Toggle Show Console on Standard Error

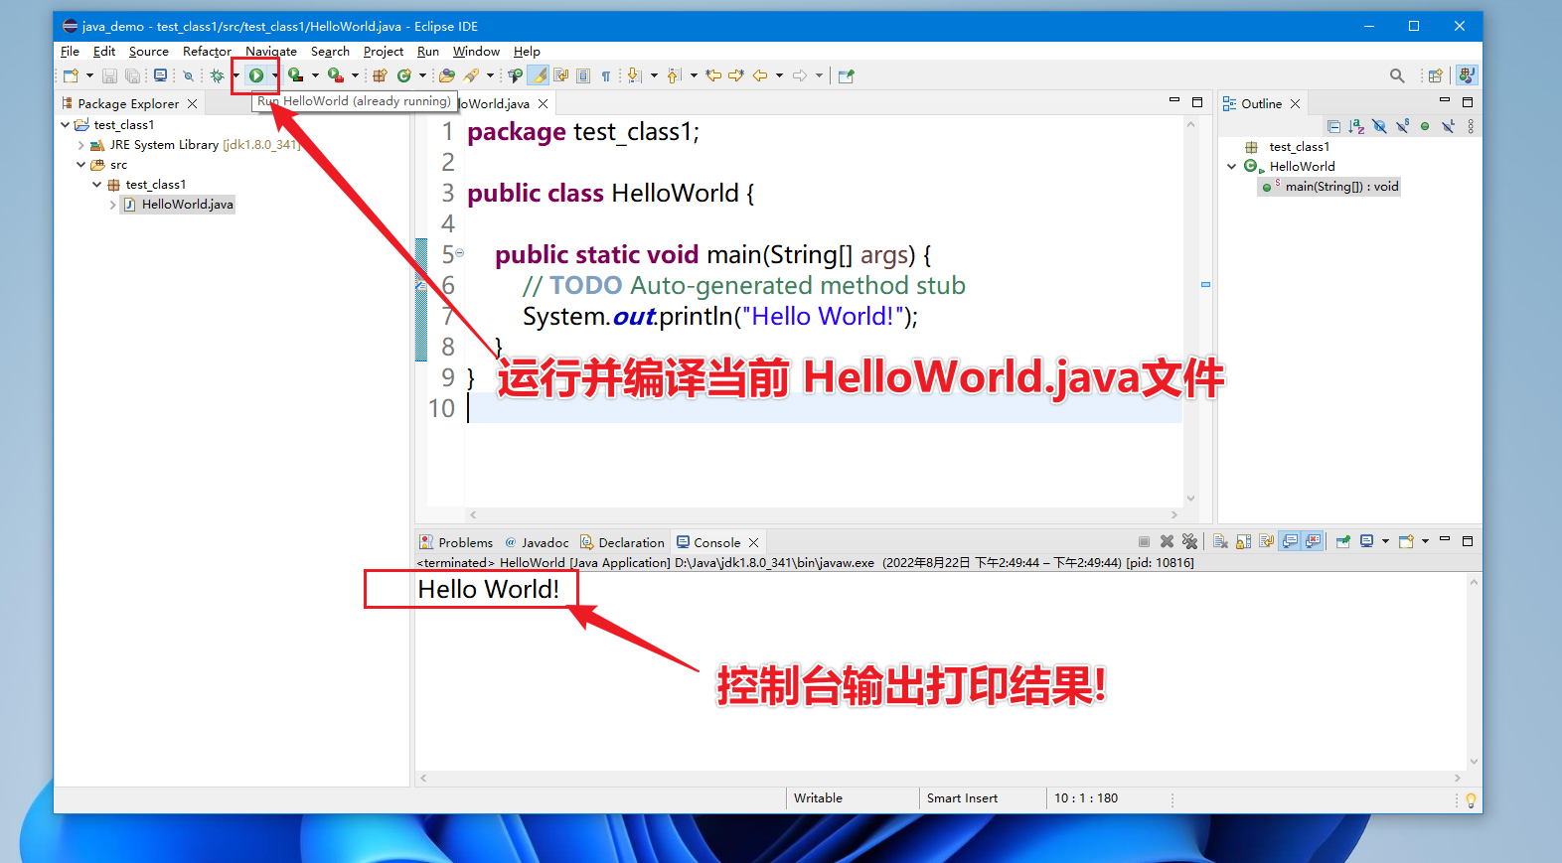pos(1313,541)
